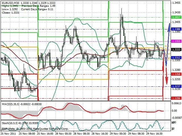Click the 28 Nov 08:30 time axis label
The image size is (182, 136).
[x=82, y=133]
